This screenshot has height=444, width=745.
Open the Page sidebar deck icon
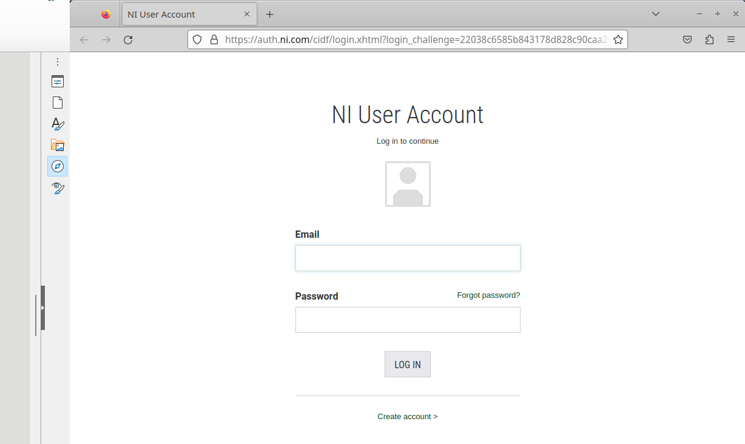(x=58, y=103)
